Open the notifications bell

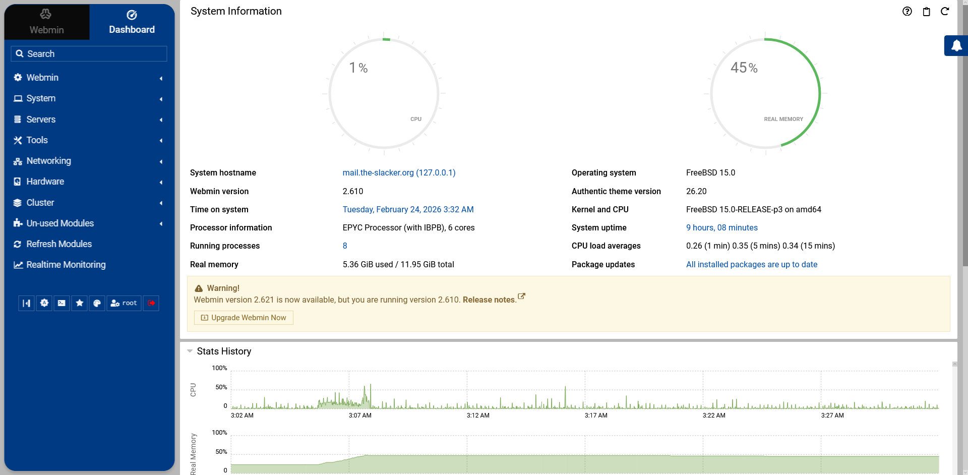pyautogui.click(x=956, y=45)
